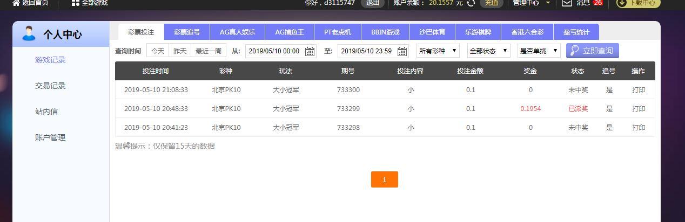The width and height of the screenshot is (685, 222).
Task: Open 站内信 in sidebar
Action: point(46,112)
